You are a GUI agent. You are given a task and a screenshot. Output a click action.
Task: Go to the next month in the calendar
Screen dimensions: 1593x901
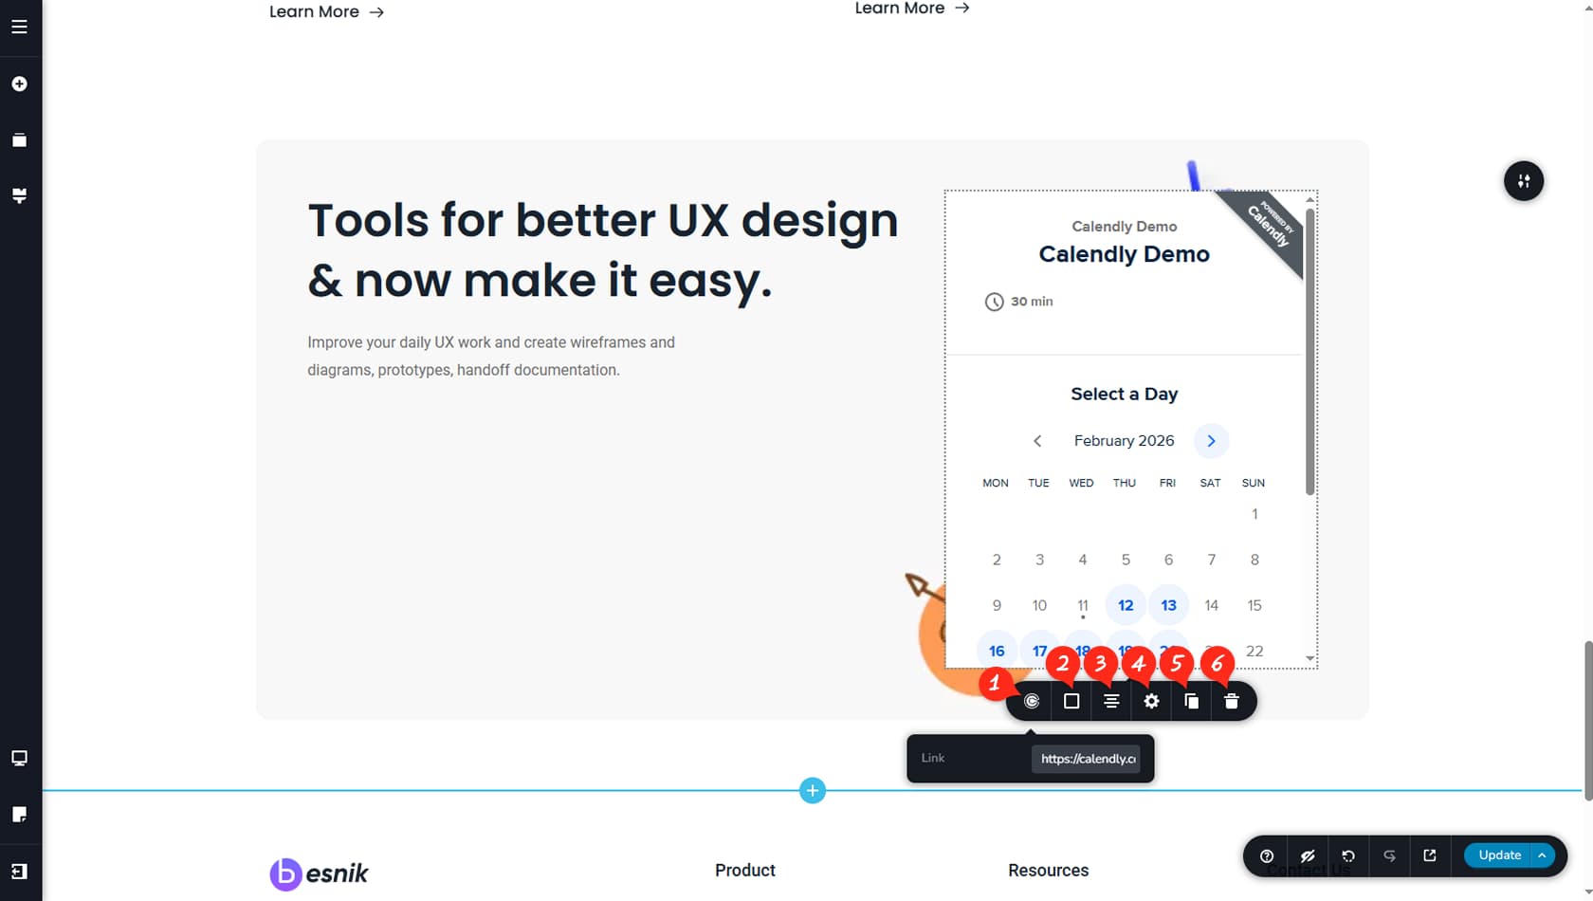coord(1211,441)
